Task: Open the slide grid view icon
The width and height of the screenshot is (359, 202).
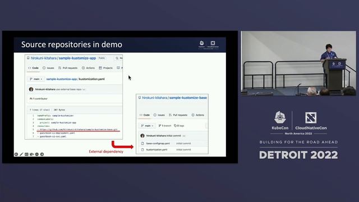Action: point(26,154)
